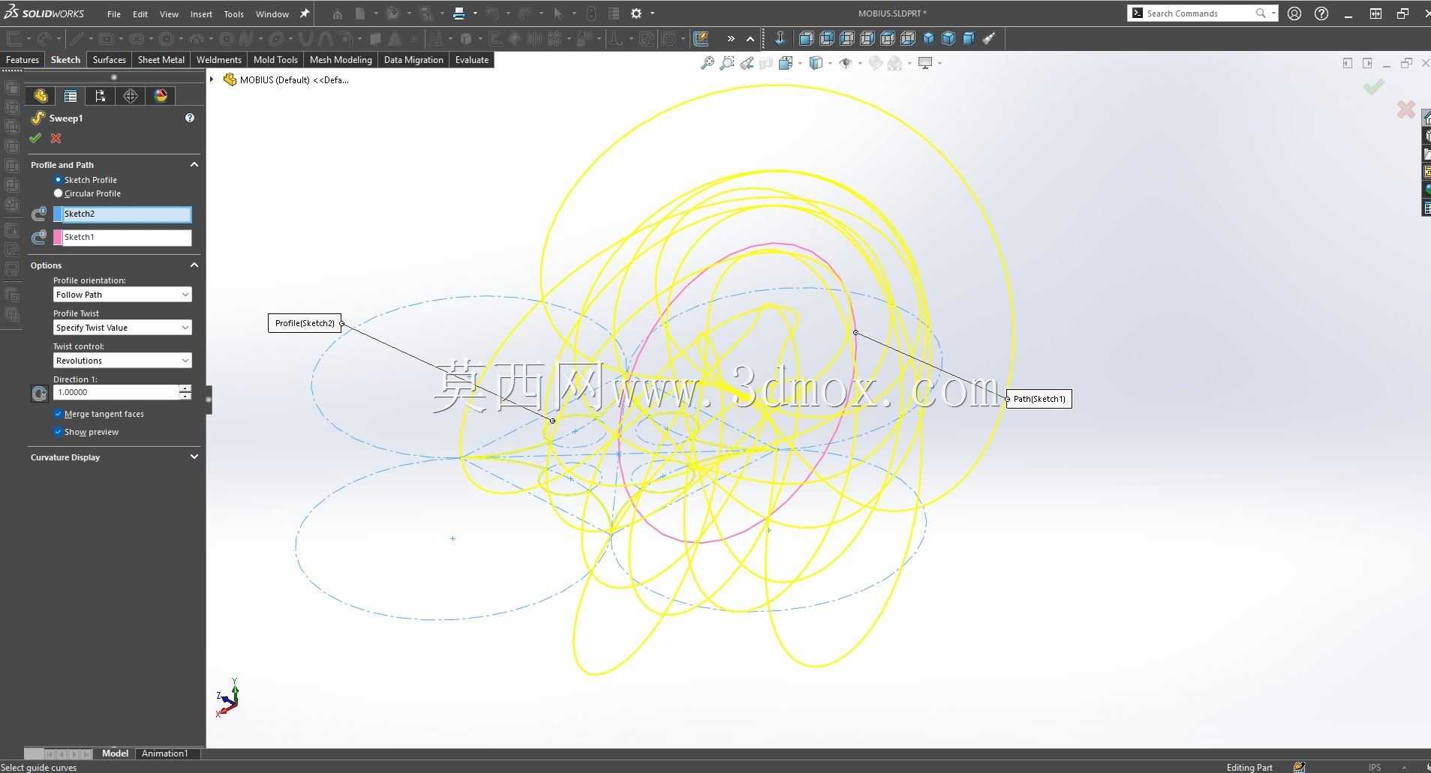Open the ConfigurationManager tab icon
Viewport: 1431px width, 773px height.
tap(101, 95)
